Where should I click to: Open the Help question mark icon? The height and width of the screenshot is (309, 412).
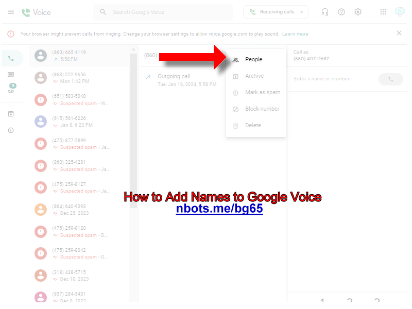[341, 12]
